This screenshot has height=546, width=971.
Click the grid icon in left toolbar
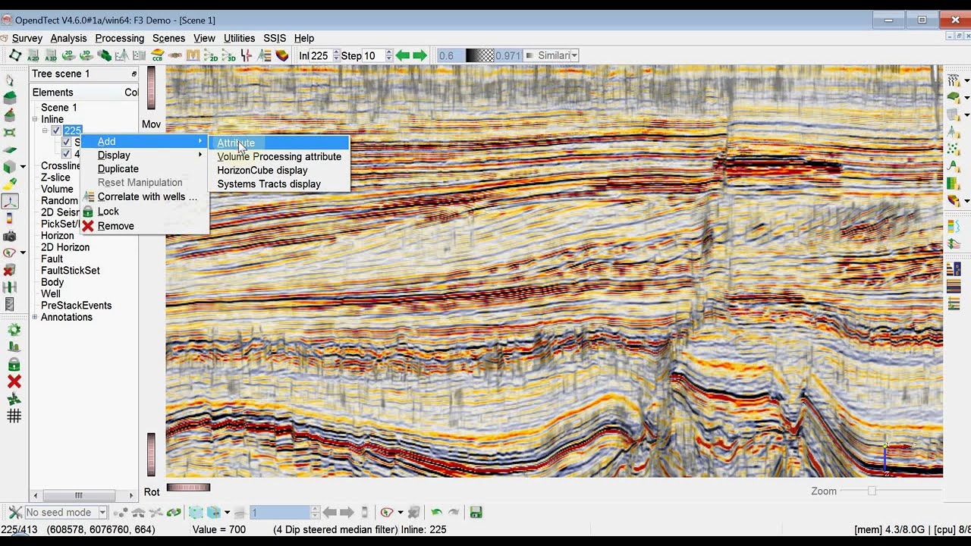[14, 416]
